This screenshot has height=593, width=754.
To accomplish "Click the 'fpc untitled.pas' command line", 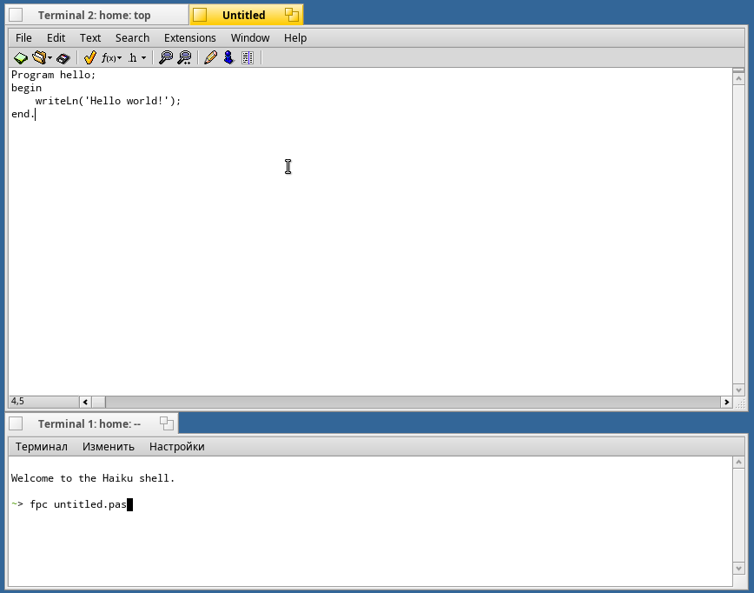I will (78, 504).
